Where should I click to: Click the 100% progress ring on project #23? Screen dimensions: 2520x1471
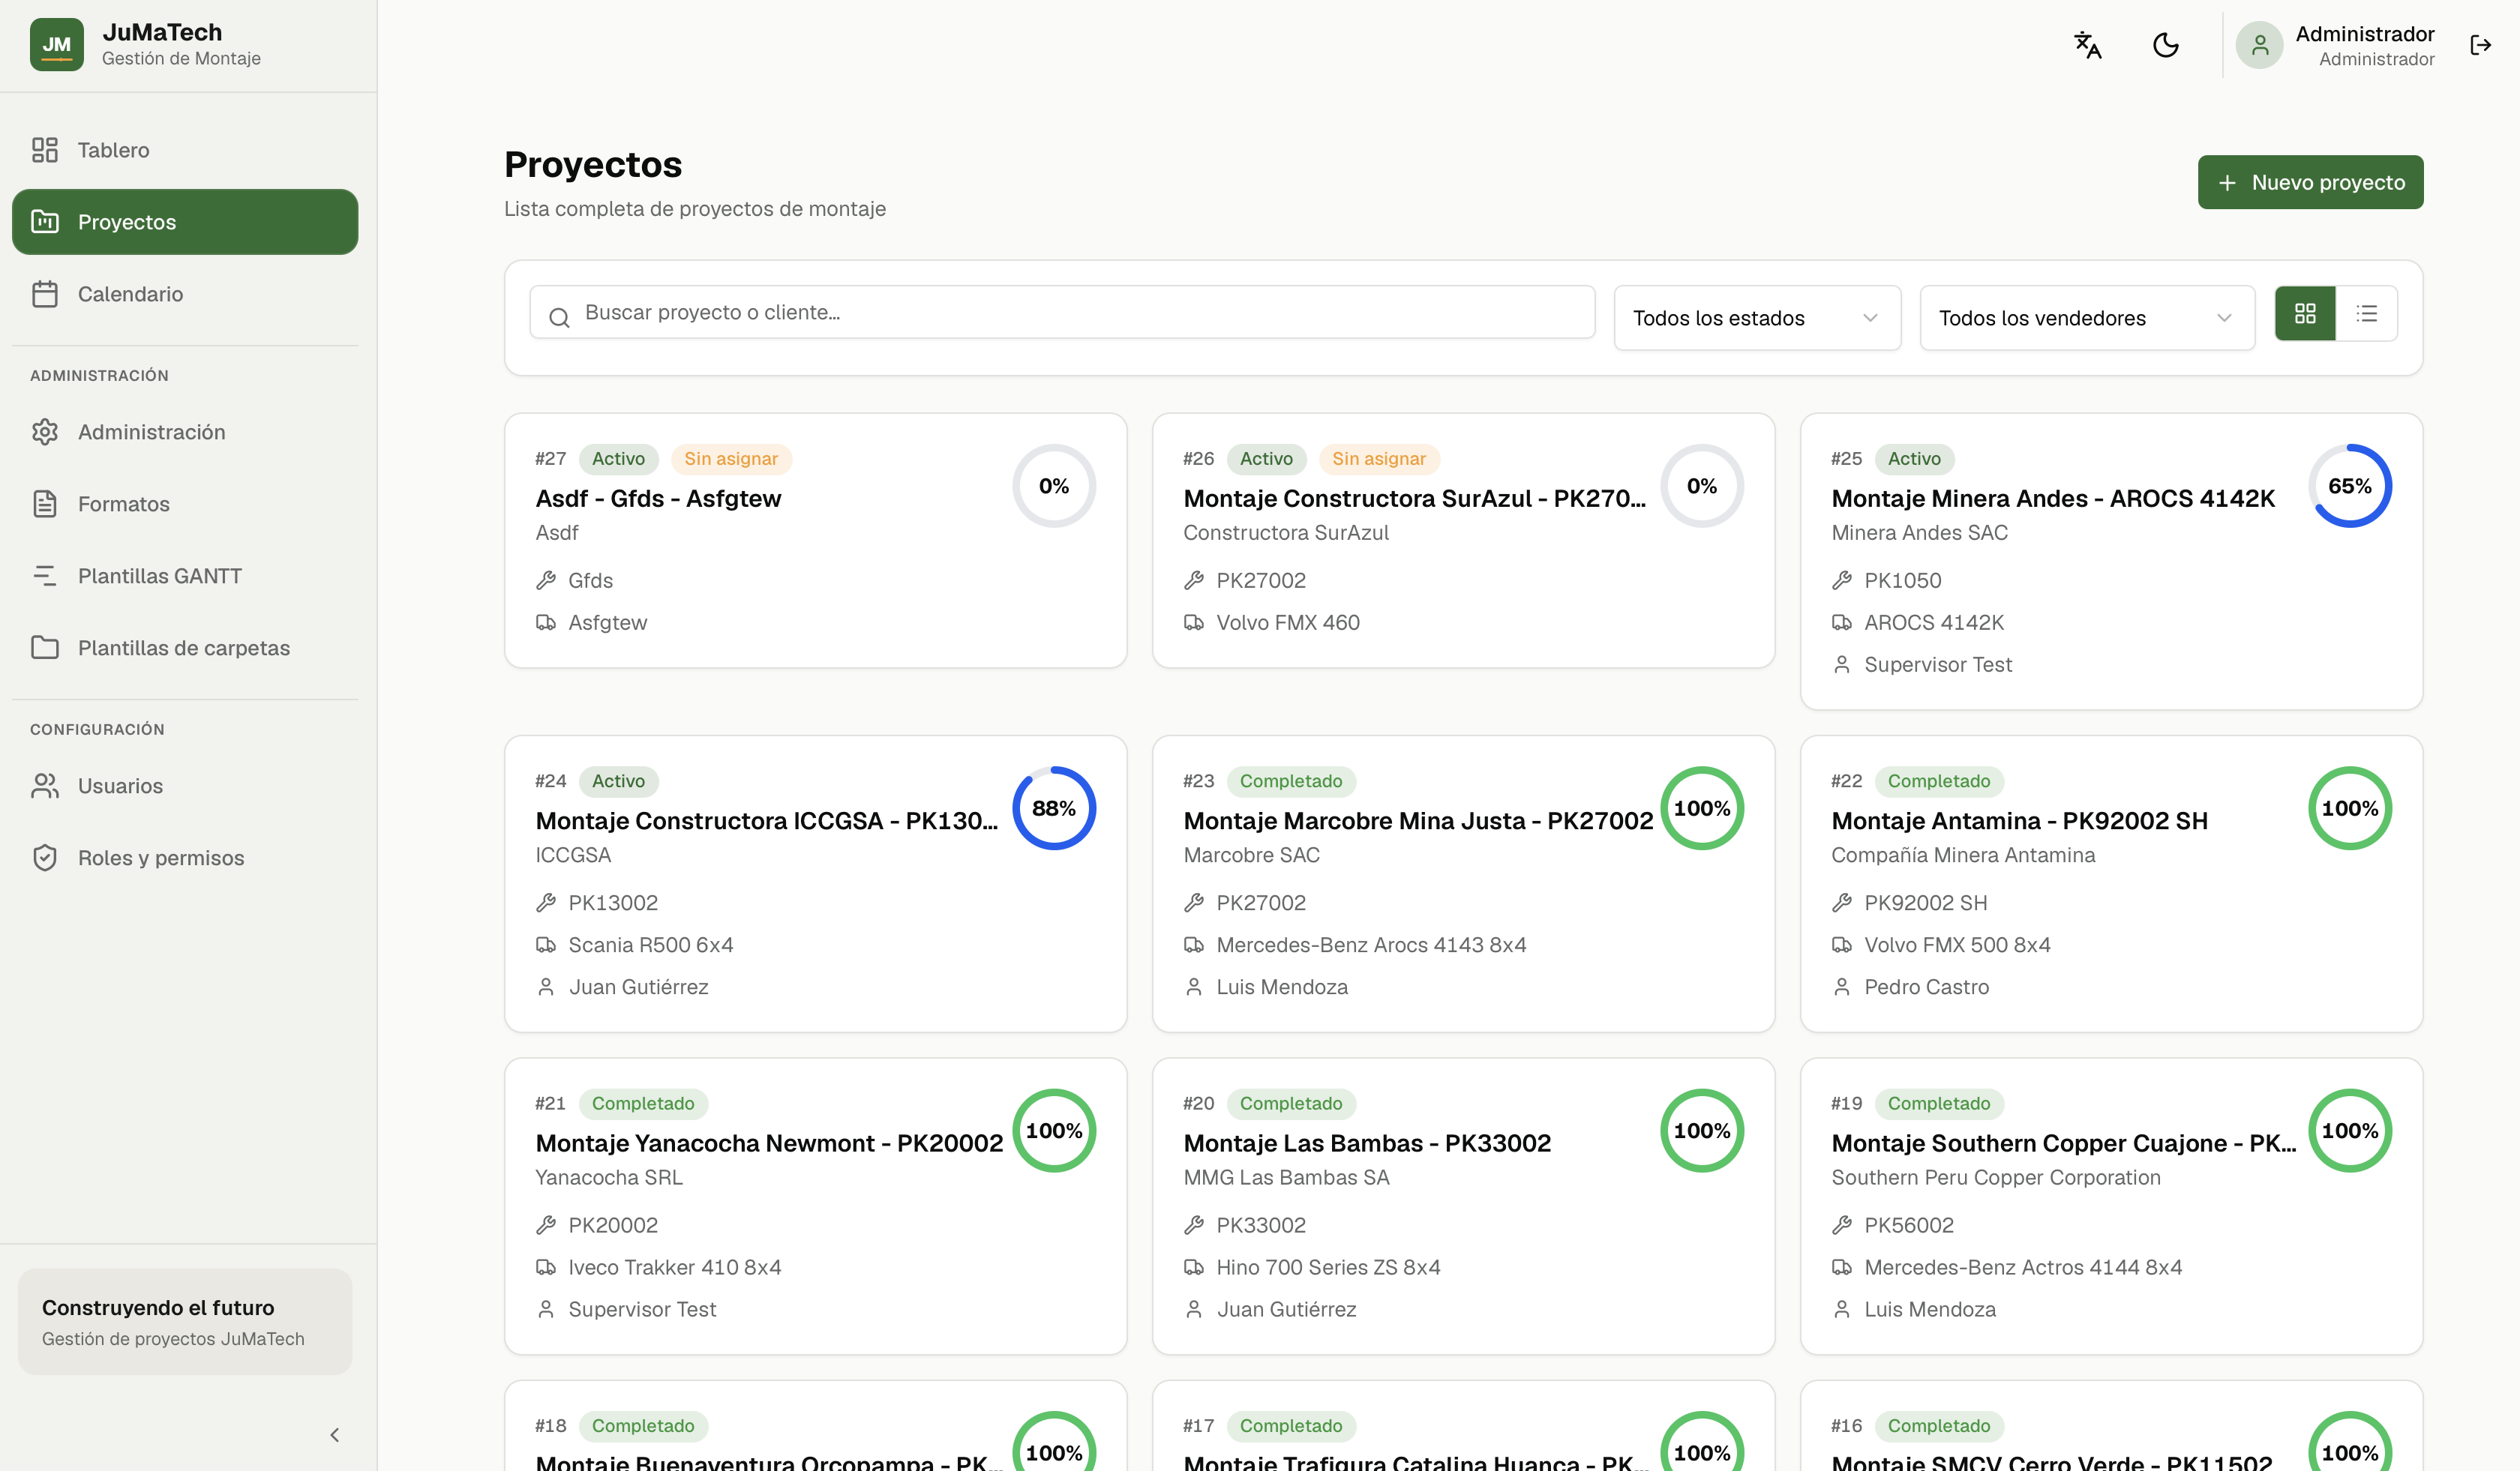pos(1702,808)
